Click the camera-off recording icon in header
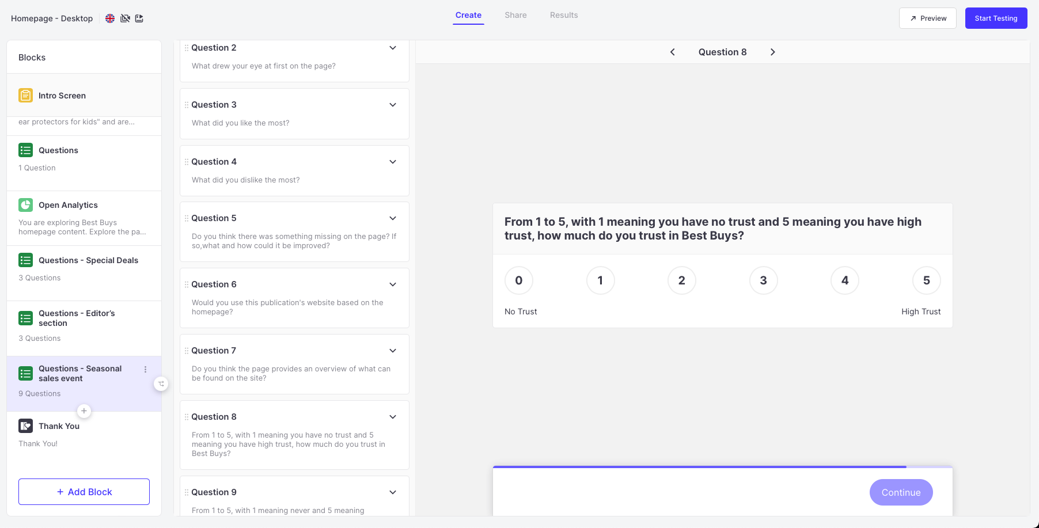1039x528 pixels. coord(125,18)
